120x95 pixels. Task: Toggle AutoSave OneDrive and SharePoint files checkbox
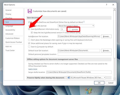point(29,22)
